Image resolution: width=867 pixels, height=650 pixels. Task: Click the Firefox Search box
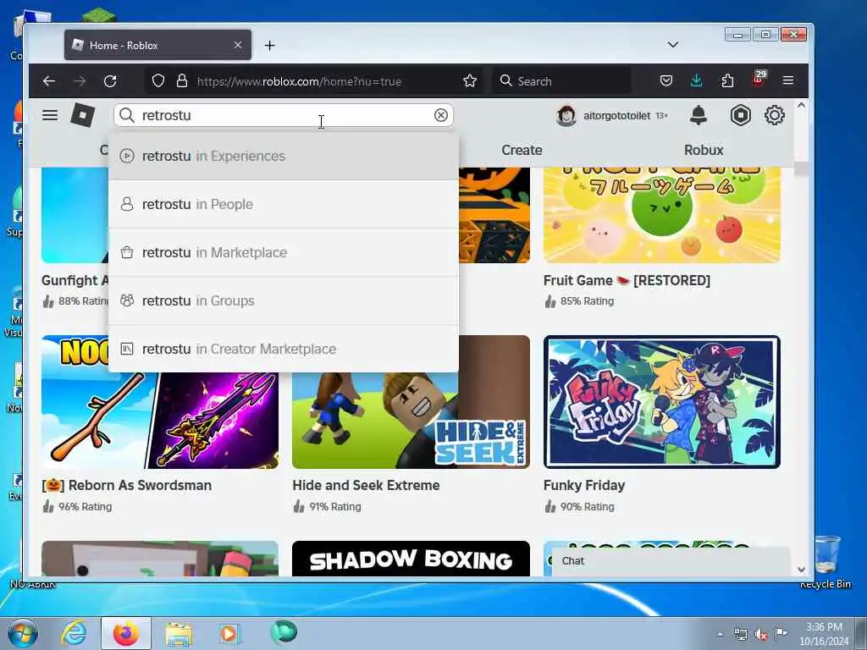pyautogui.click(x=562, y=81)
